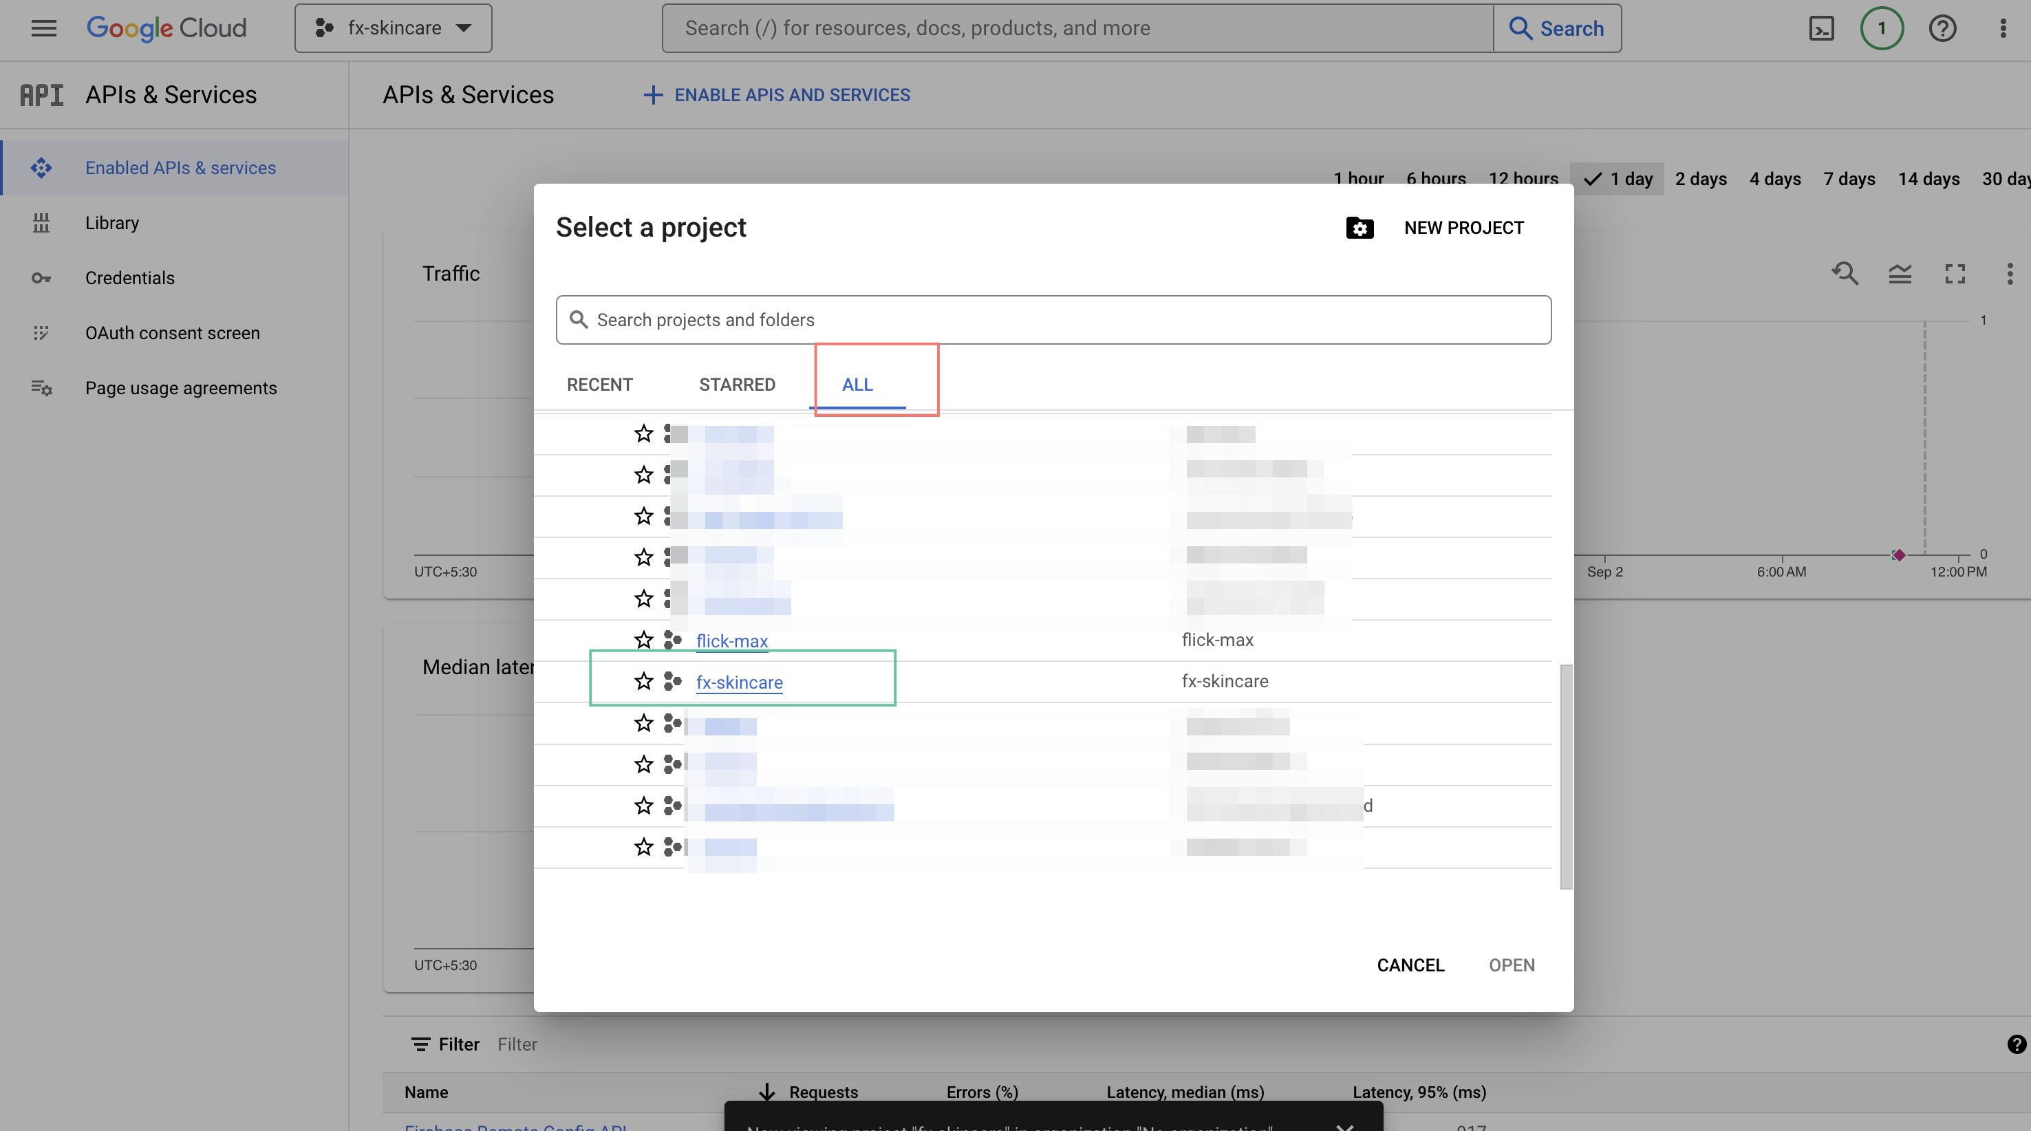This screenshot has height=1131, width=2031.
Task: Click CANCEL in the project dialog
Action: coord(1410,965)
